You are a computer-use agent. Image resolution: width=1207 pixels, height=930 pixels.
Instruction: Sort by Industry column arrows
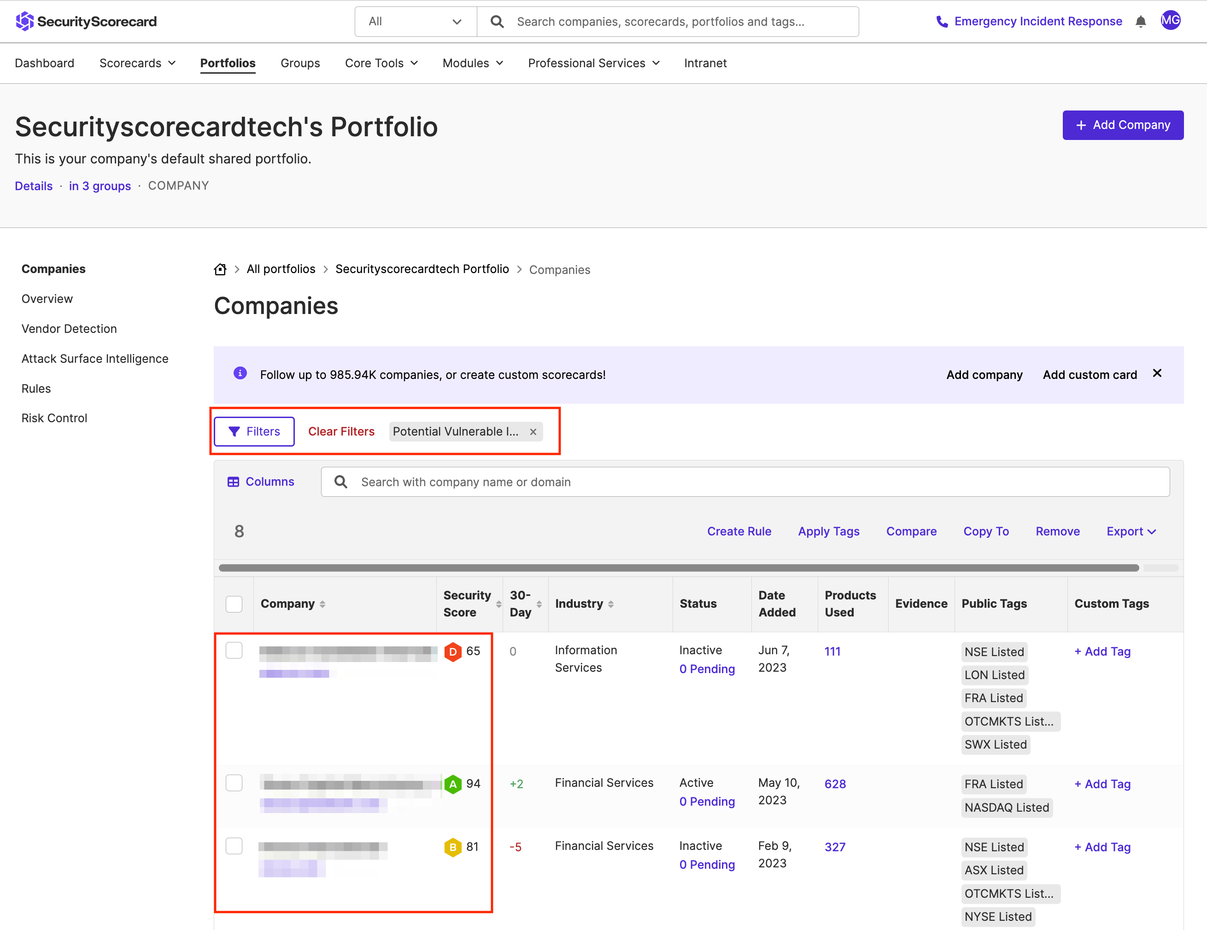pos(611,604)
